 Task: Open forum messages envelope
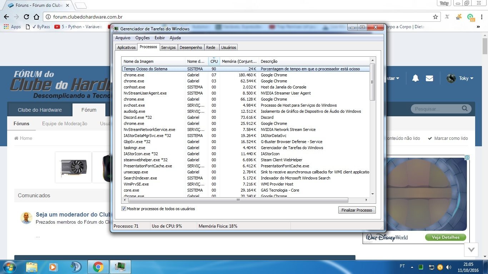click(429, 78)
